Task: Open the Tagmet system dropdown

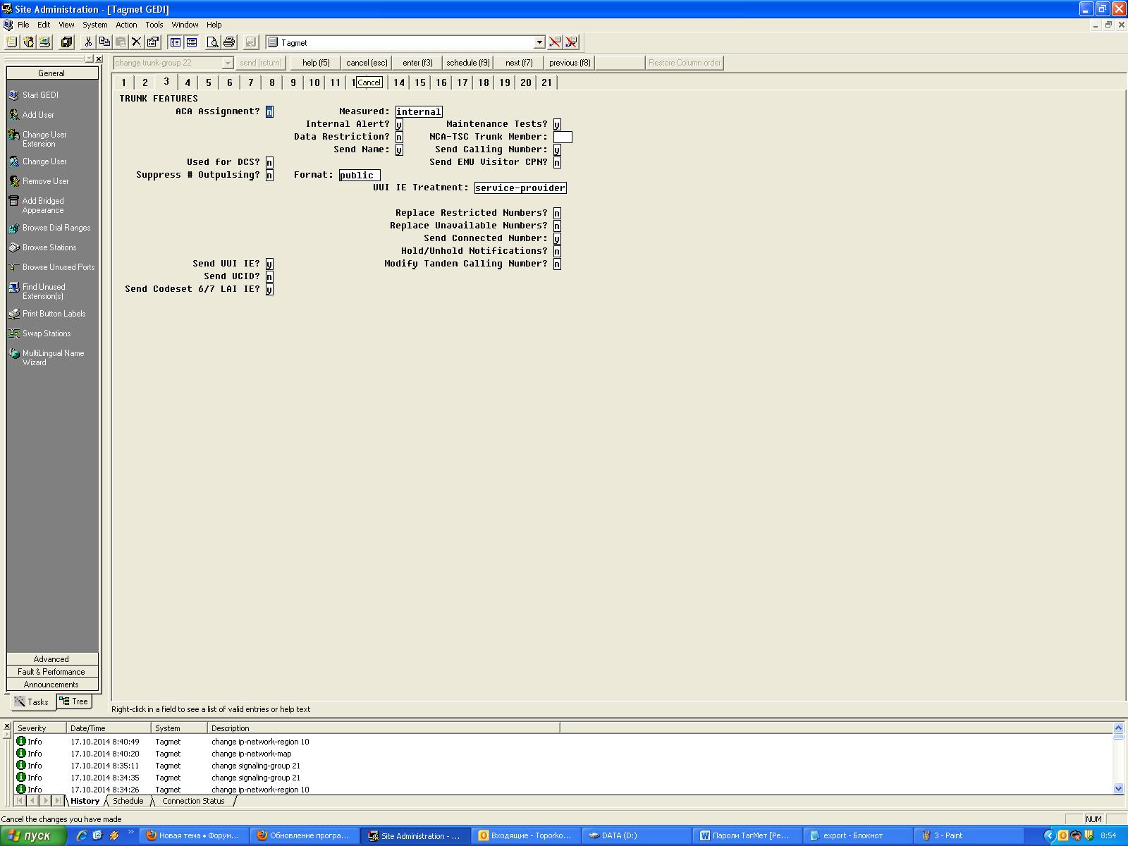Action: 539,42
